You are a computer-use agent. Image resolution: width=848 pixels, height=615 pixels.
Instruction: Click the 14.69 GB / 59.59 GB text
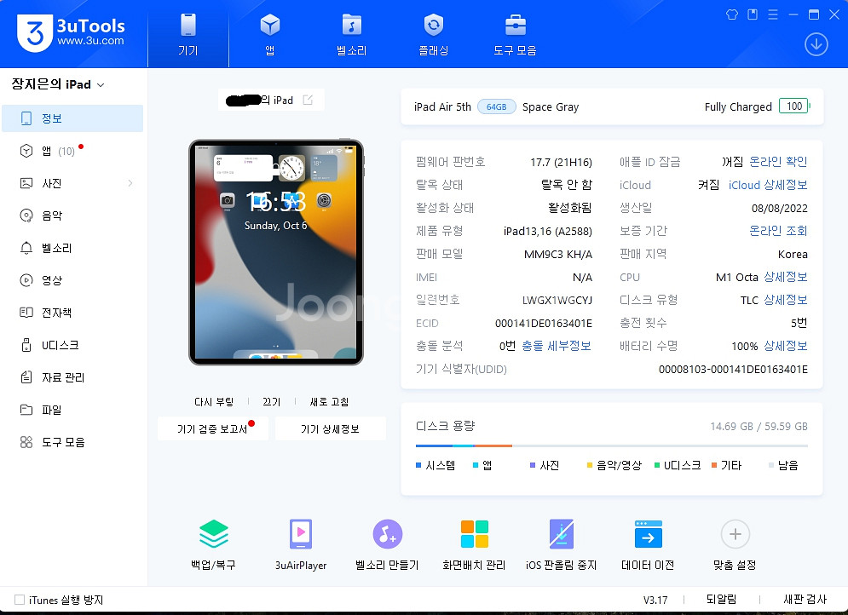tap(759, 427)
